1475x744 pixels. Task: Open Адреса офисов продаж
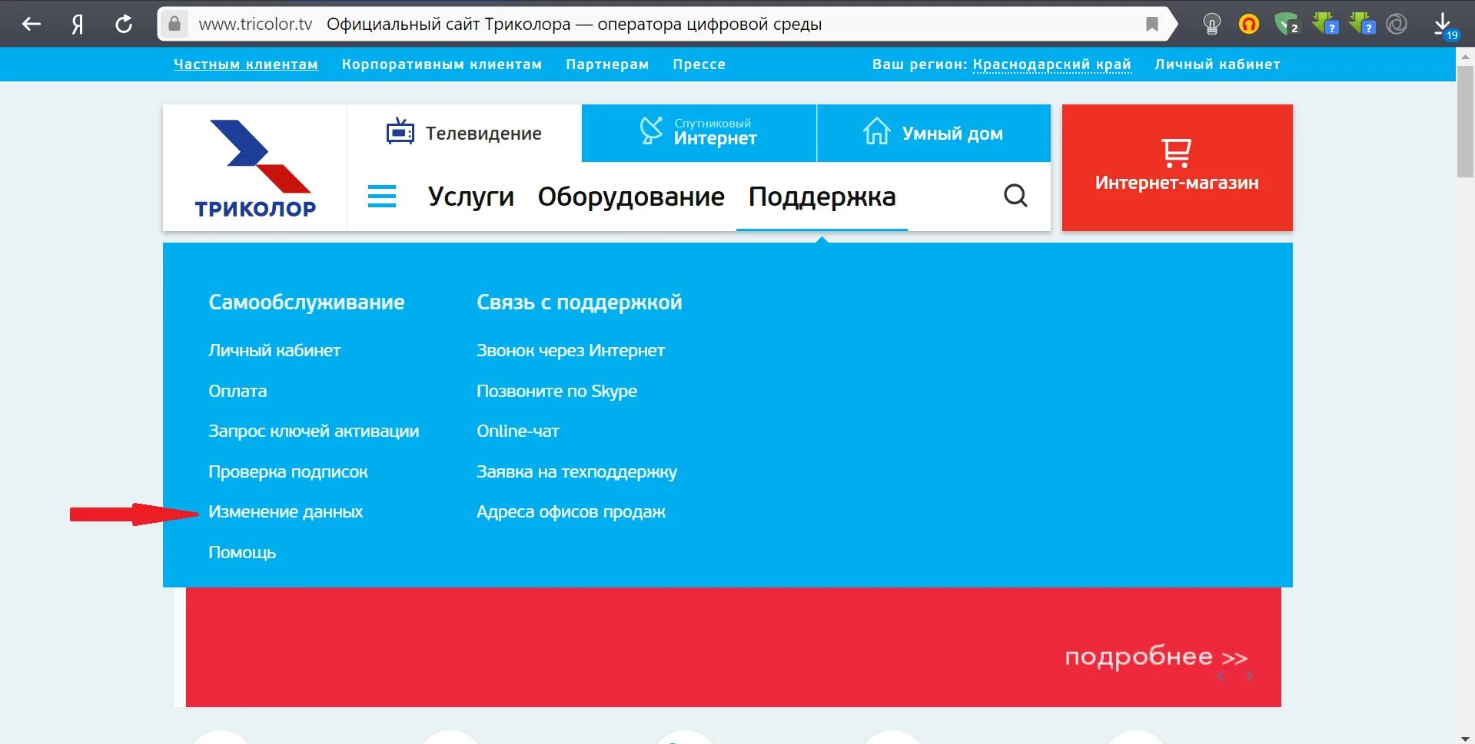coord(571,511)
